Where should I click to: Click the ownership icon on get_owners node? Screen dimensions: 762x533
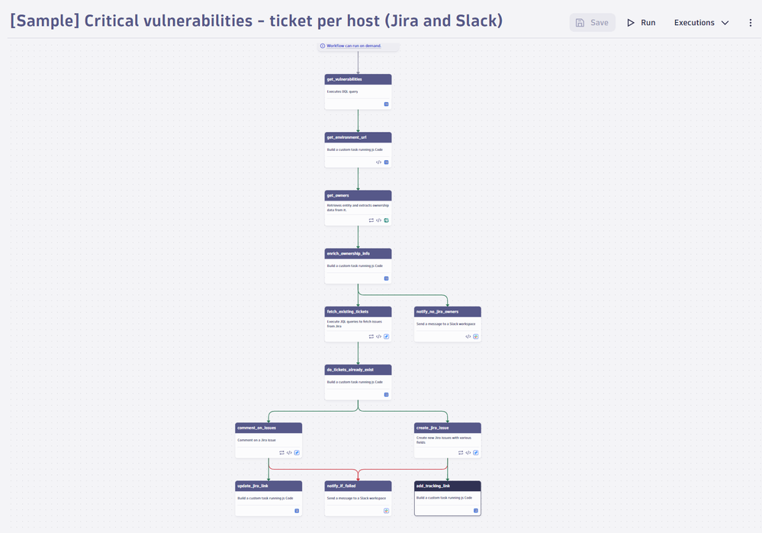tap(387, 220)
